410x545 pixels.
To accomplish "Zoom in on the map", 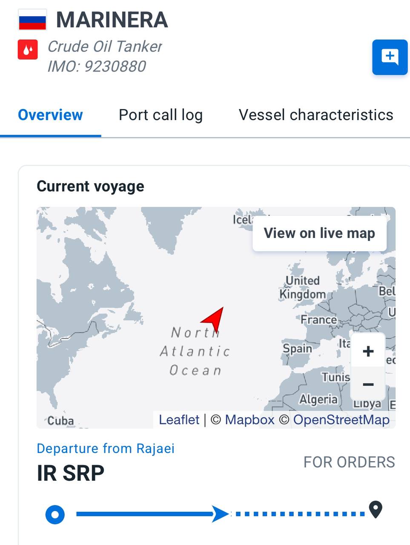I will pyautogui.click(x=368, y=351).
